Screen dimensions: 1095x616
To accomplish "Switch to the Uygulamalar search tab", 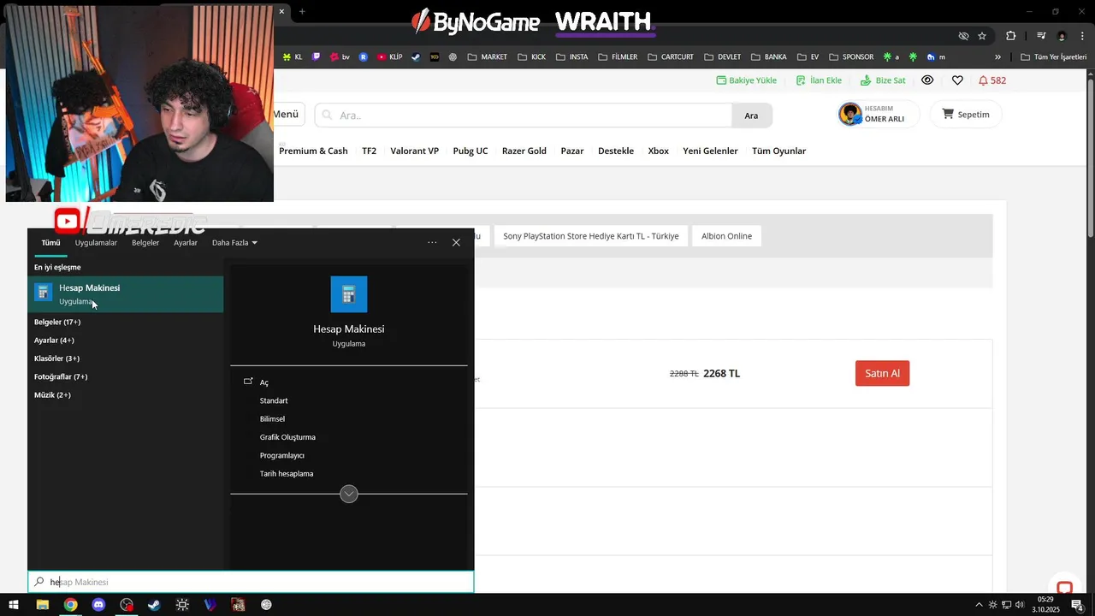I will (x=96, y=243).
